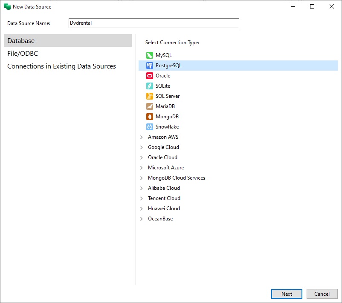The width and height of the screenshot is (342, 303).
Task: Expand the Google Cloud group
Action: point(141,147)
